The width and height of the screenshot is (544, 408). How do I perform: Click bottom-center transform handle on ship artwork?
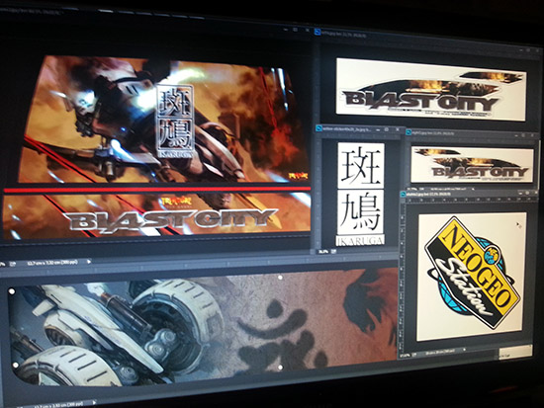coord(280,367)
